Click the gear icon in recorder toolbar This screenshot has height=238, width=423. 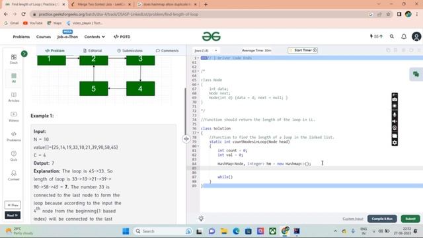pos(395,143)
